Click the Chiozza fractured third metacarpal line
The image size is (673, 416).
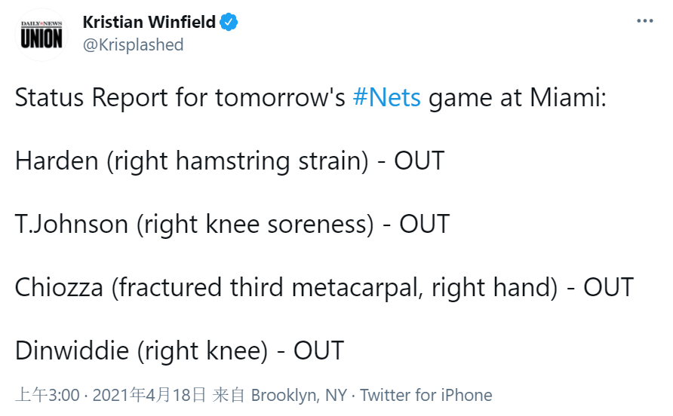pyautogui.click(x=324, y=287)
